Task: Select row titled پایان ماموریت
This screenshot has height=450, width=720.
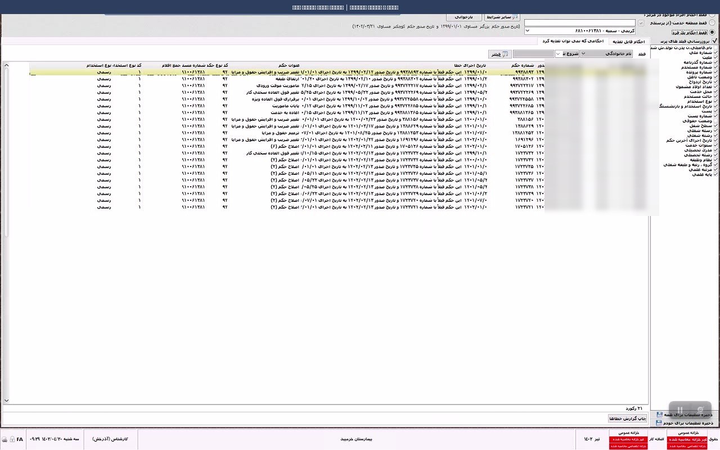Action: 337,106
